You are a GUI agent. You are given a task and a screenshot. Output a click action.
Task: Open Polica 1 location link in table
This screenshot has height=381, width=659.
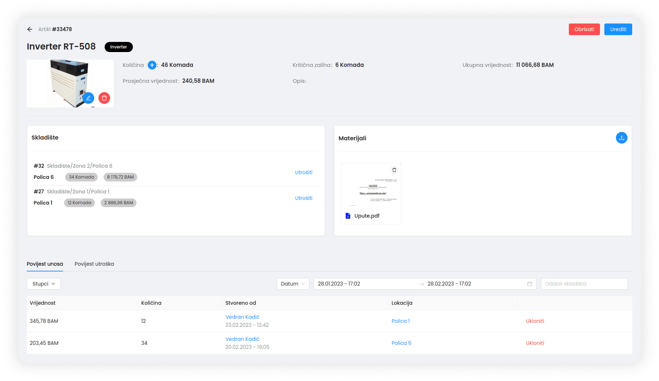click(x=400, y=321)
